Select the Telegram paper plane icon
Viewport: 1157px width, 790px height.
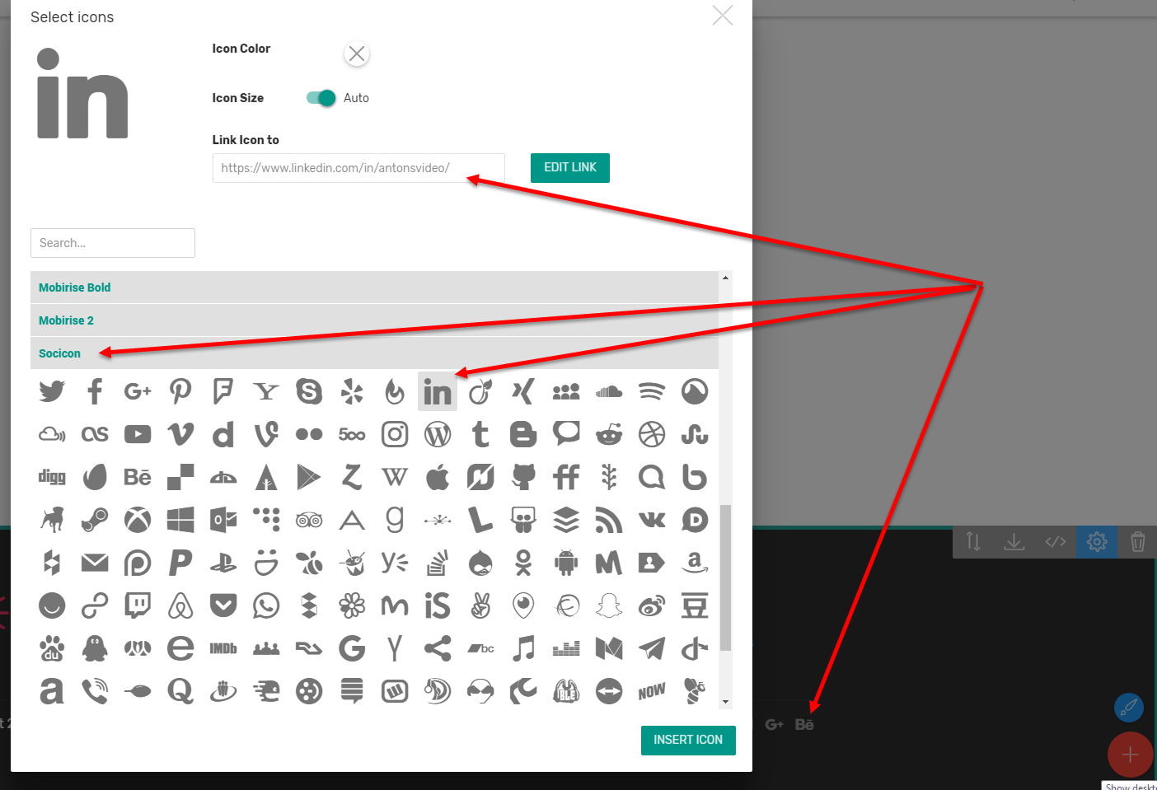[652, 648]
